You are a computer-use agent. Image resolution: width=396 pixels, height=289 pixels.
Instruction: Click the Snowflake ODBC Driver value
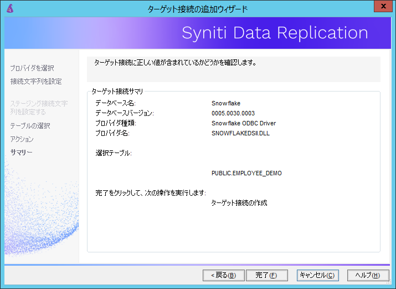[244, 123]
